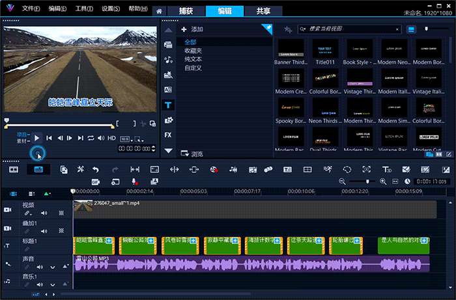Image resolution: width=456 pixels, height=300 pixels.
Task: Open the 视频 track ripple-edit dropdown
Action: click(28, 213)
